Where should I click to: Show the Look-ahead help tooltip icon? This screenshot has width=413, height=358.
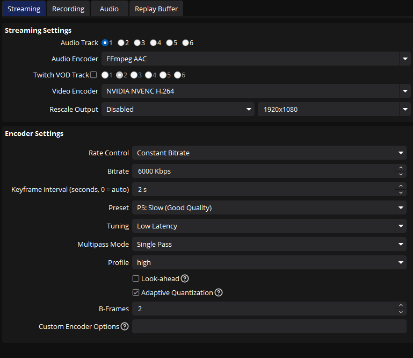pos(185,278)
